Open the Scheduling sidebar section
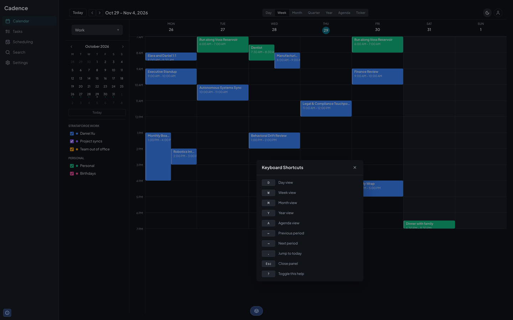 [x=29, y=42]
